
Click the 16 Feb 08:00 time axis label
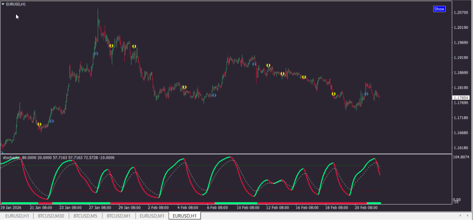click(306, 208)
